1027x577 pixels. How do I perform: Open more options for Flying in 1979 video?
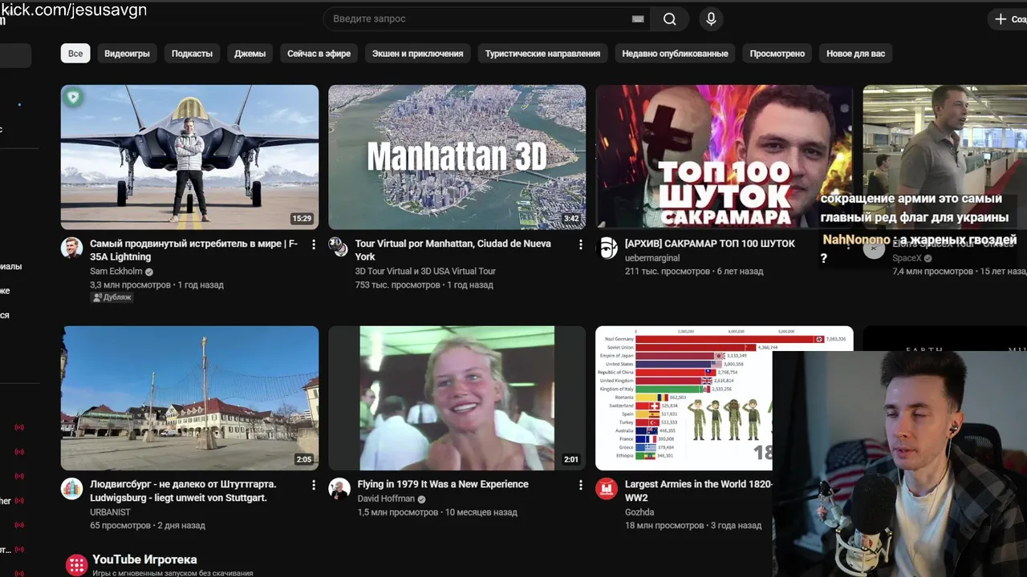tap(581, 485)
